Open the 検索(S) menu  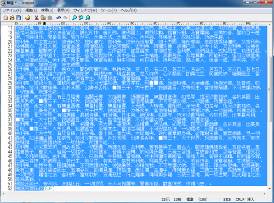coord(47,10)
